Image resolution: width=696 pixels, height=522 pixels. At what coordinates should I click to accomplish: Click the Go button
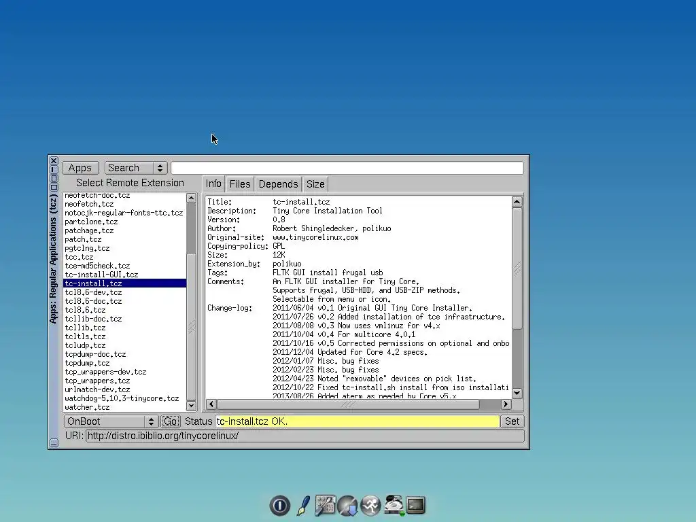point(171,421)
